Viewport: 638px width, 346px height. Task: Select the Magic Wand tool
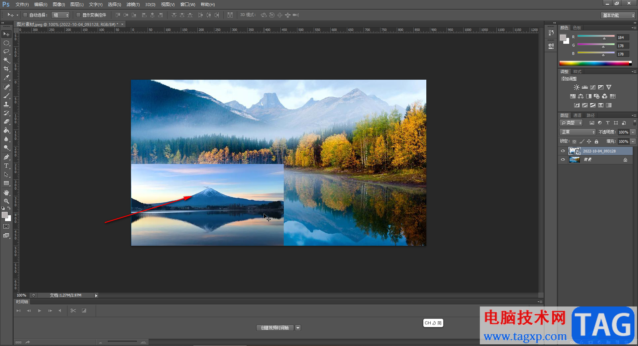click(6, 60)
